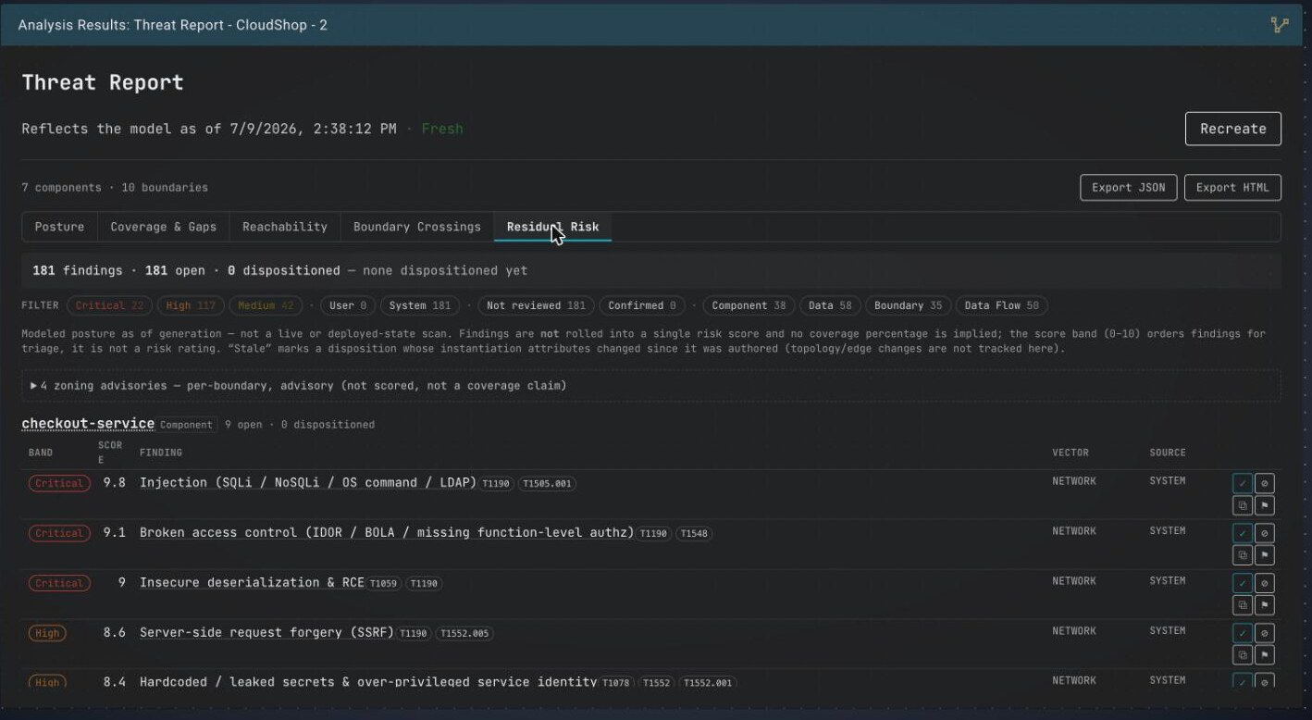Click the Critical band badge scoring 9.8
Image resolution: width=1312 pixels, height=720 pixels.
point(59,483)
